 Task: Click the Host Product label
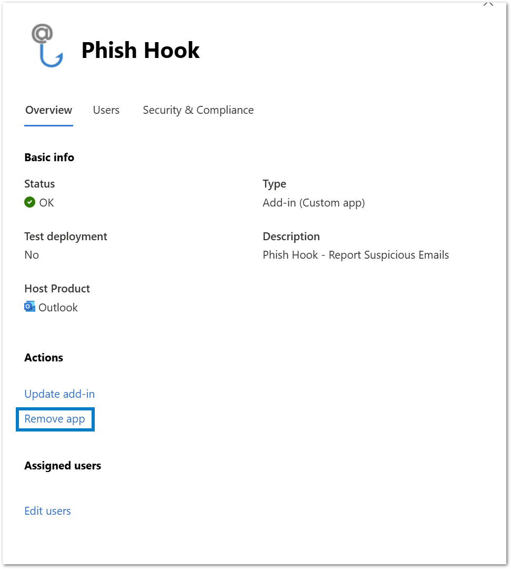[x=57, y=289]
